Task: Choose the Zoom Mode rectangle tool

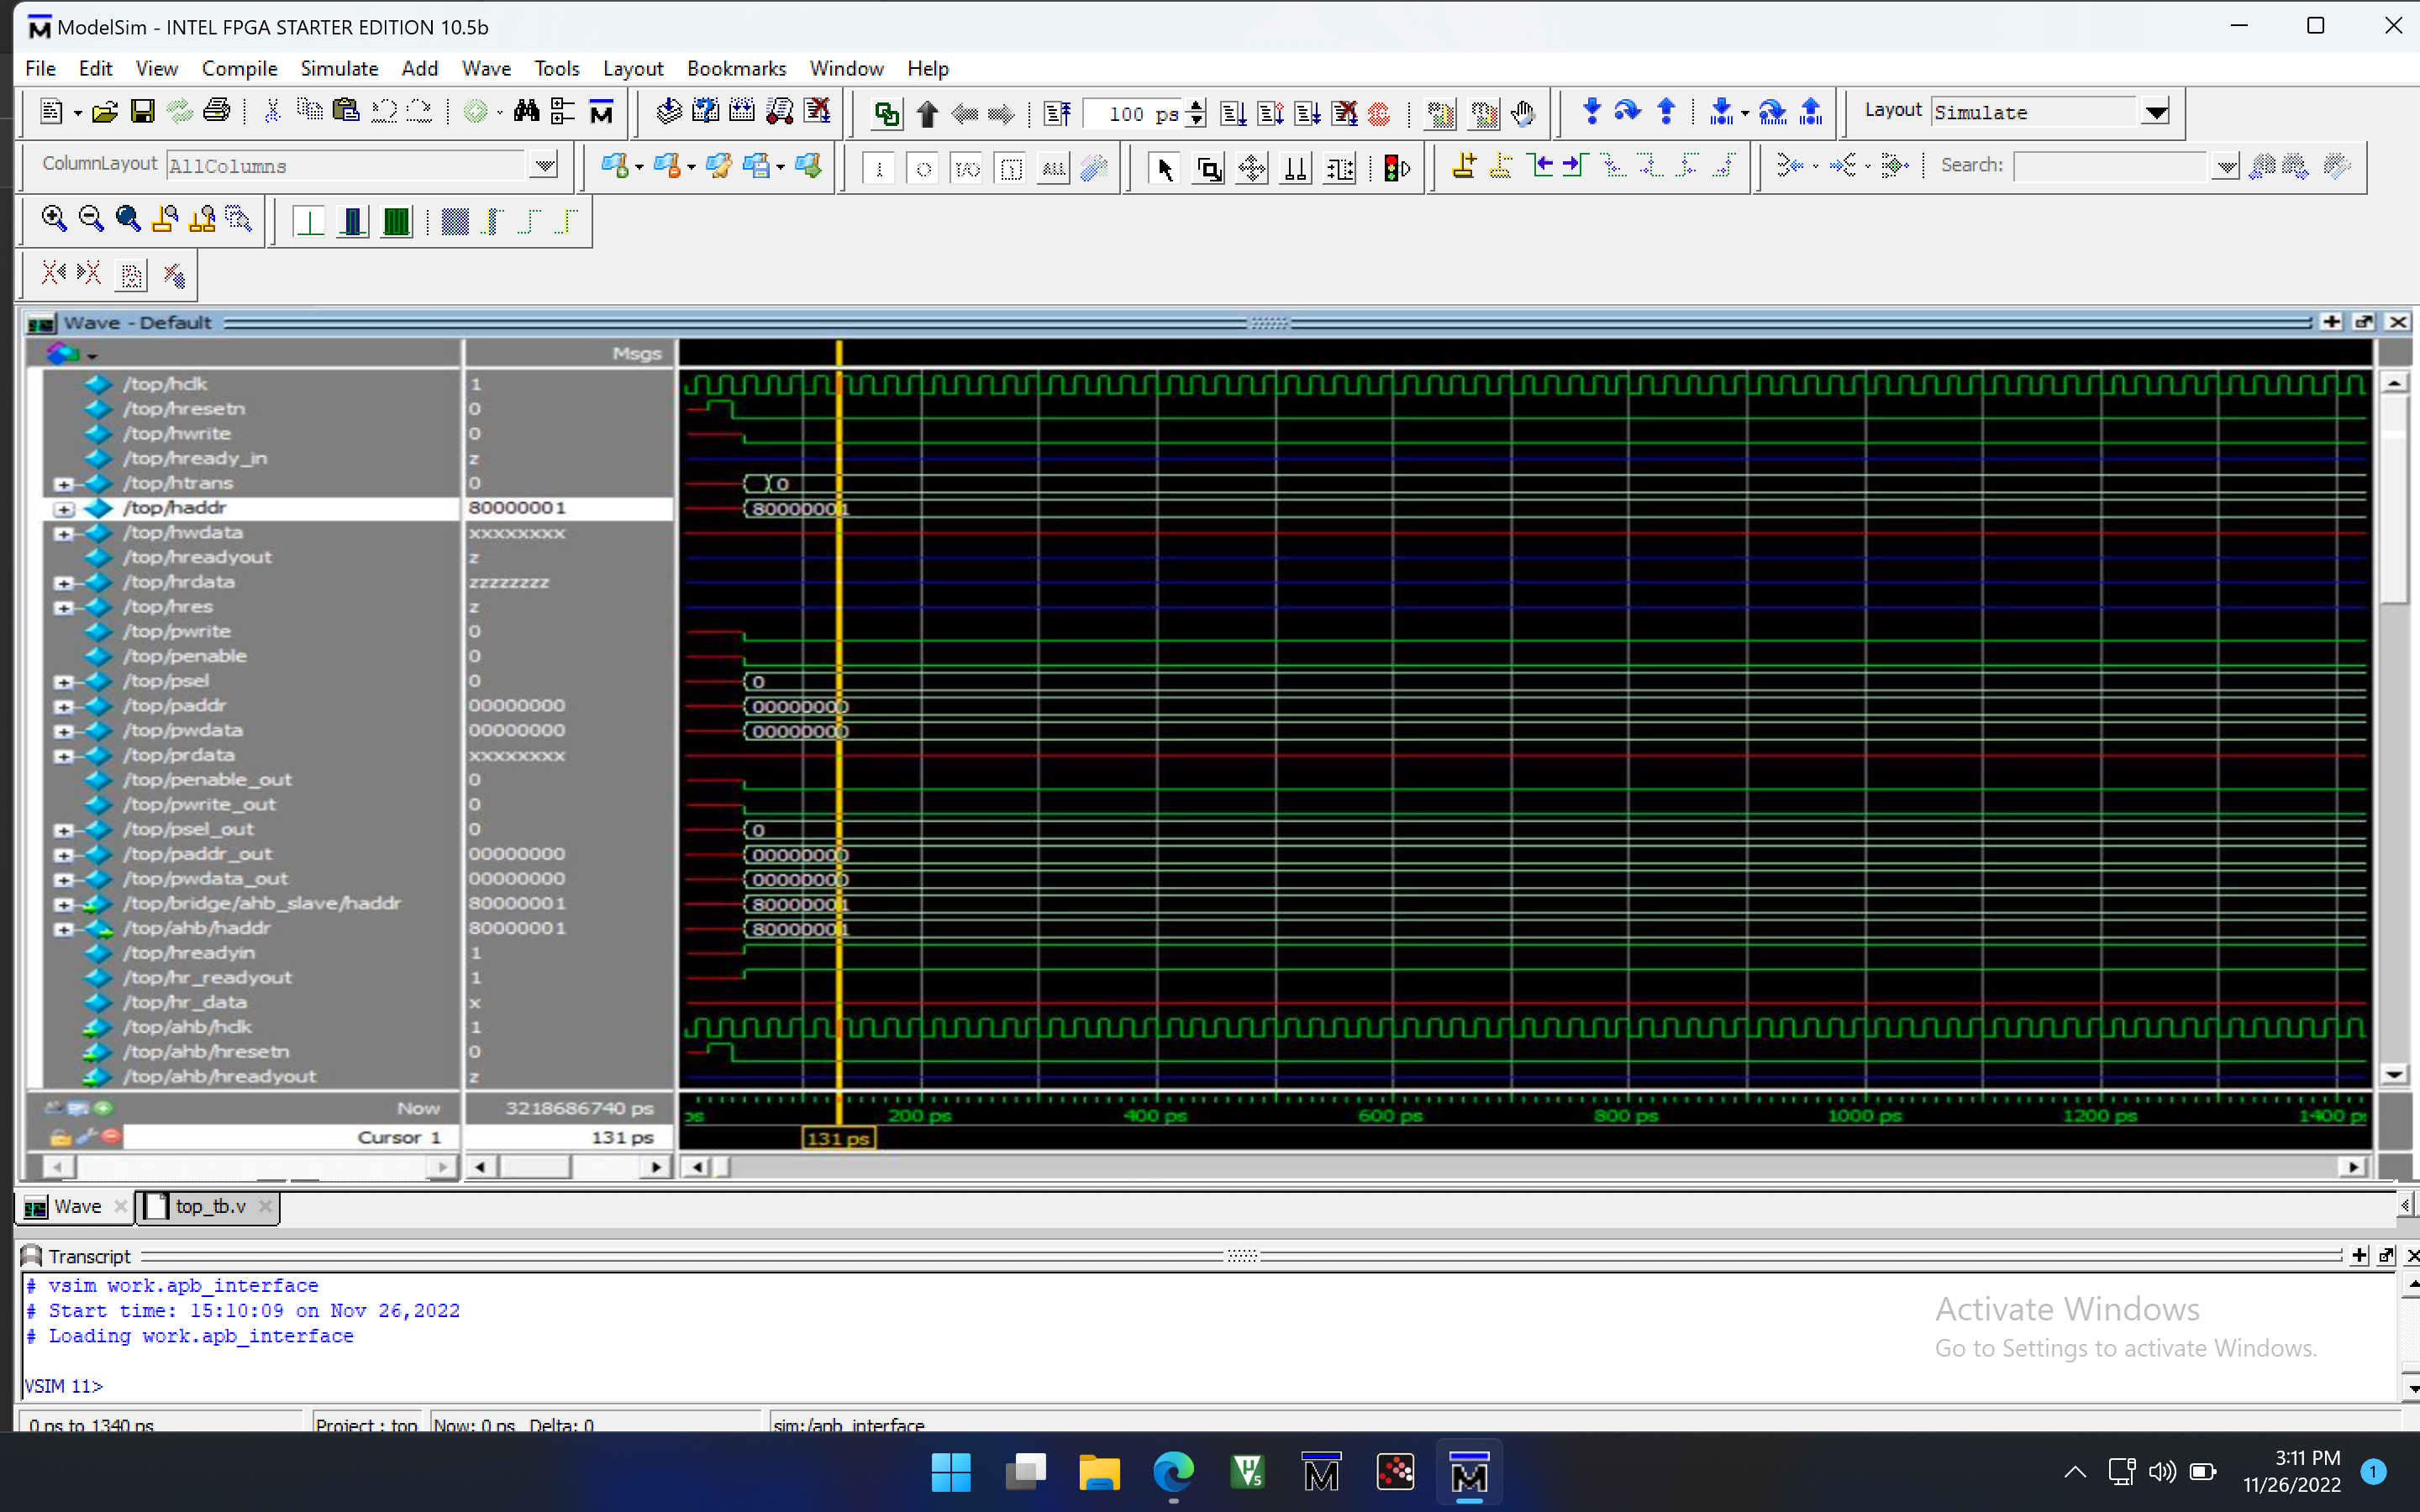Action: click(1208, 168)
